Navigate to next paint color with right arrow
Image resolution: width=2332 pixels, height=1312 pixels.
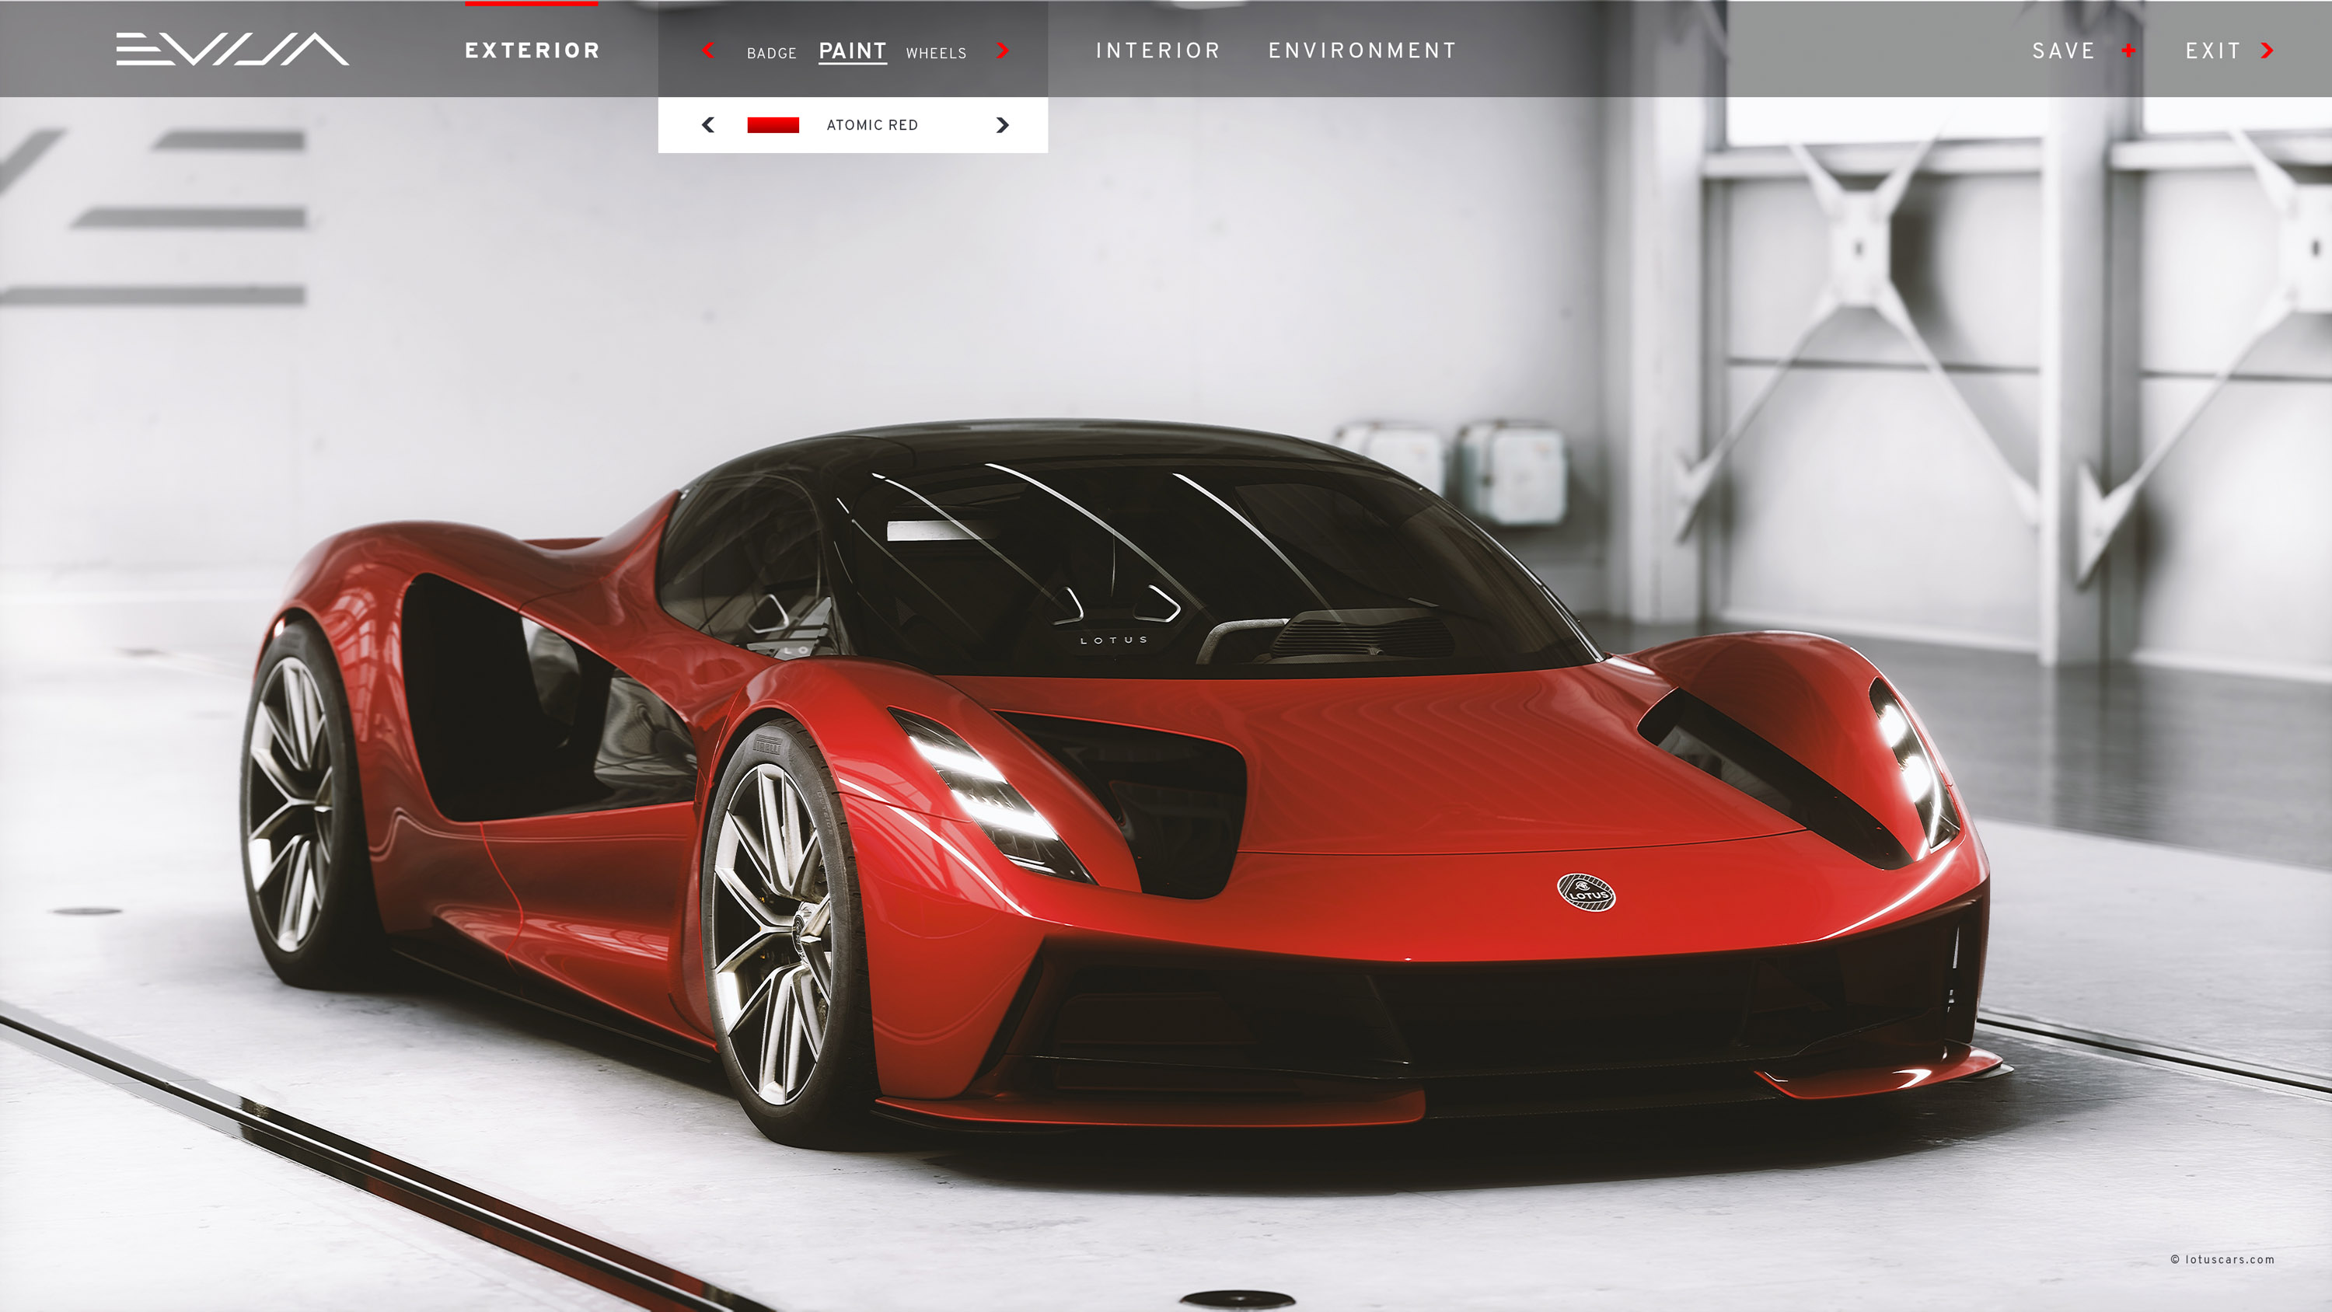tap(1003, 125)
